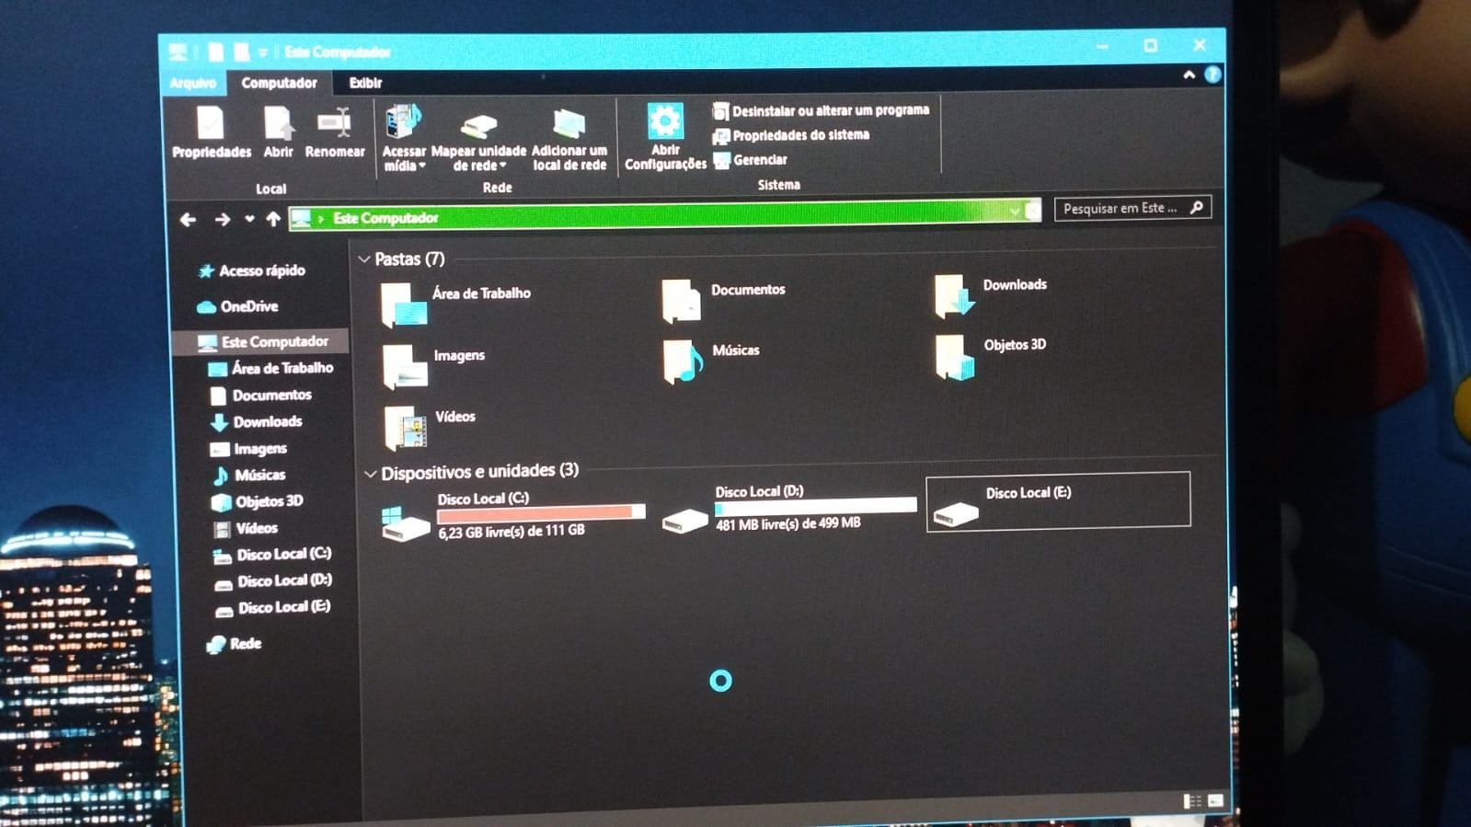Select Objetos 3D in navigation pane
The height and width of the screenshot is (827, 1471).
(257, 501)
